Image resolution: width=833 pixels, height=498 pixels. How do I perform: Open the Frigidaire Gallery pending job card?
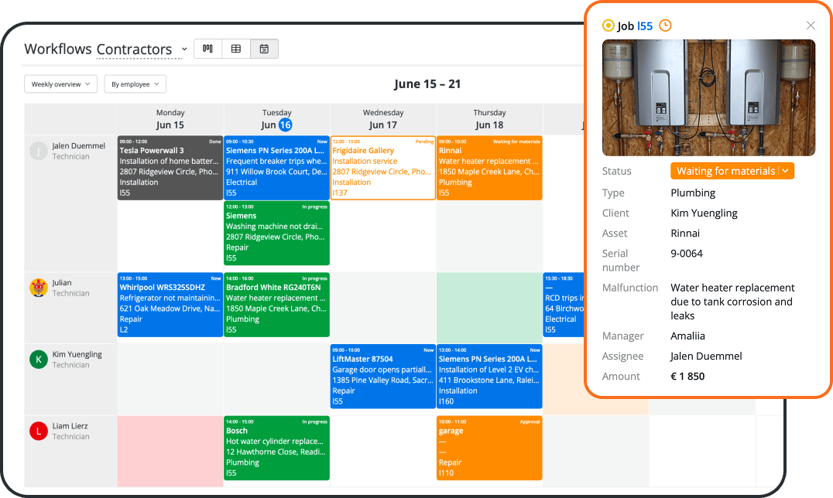point(383,168)
